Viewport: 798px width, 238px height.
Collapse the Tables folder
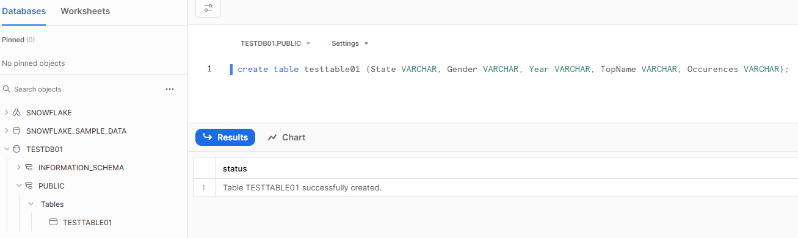(x=31, y=204)
